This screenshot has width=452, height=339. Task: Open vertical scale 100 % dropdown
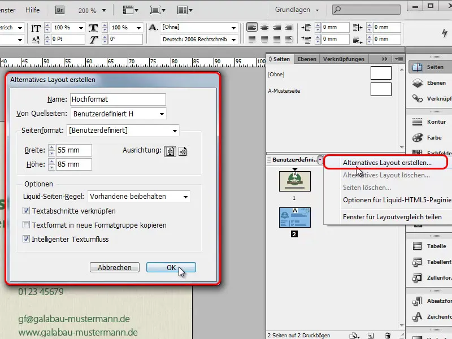coord(81,28)
